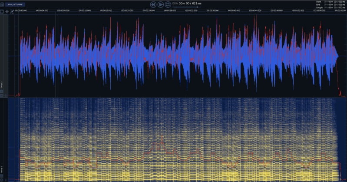Toggle loop playback icon
This screenshot has width=347, height=182.
(x=168, y=4)
